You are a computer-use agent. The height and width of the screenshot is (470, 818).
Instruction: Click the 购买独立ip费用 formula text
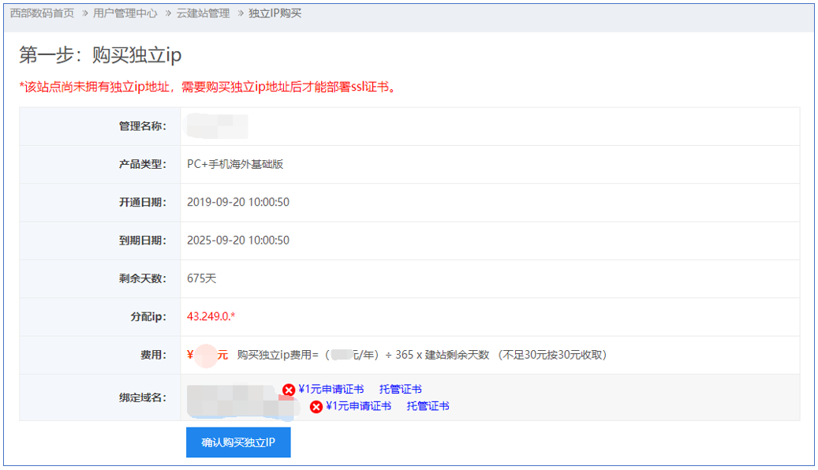(x=421, y=355)
